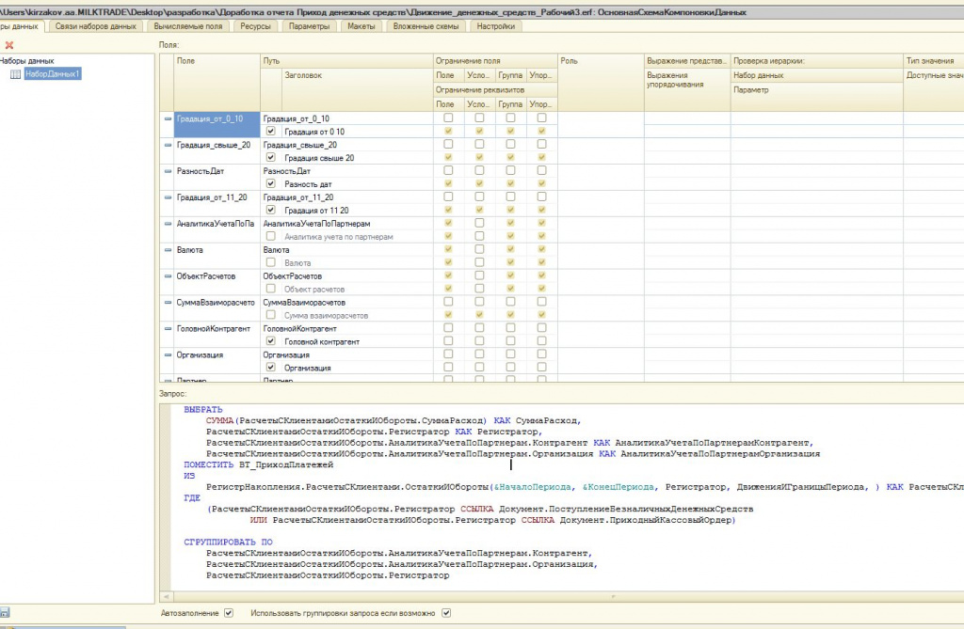Click the query editor left scroll arrow

tap(167, 596)
